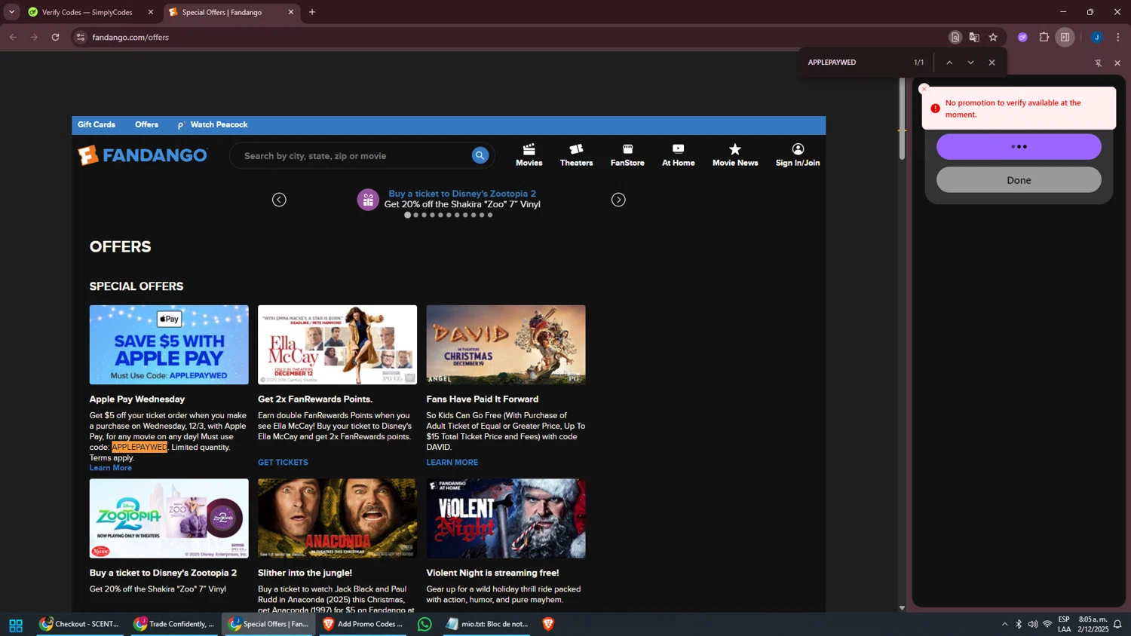Switch to the Verify Codes SimplyCodes tab

point(87,12)
